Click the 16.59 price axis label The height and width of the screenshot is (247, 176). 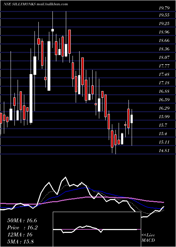click(164, 100)
